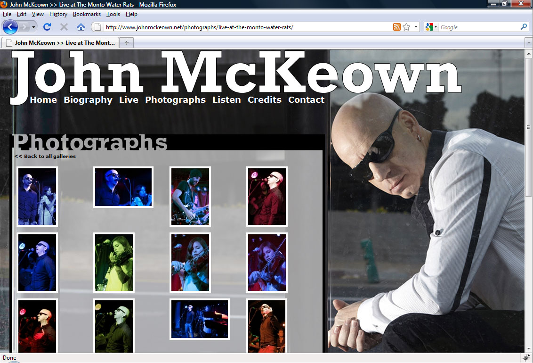Click the status bar bug icon
The height and width of the screenshot is (363, 533).
click(526, 357)
